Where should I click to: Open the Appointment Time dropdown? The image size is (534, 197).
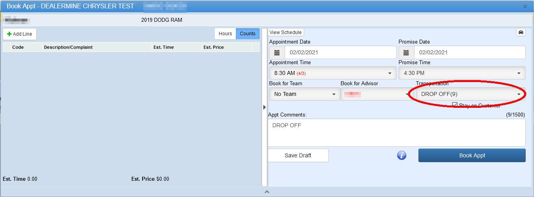[332, 73]
